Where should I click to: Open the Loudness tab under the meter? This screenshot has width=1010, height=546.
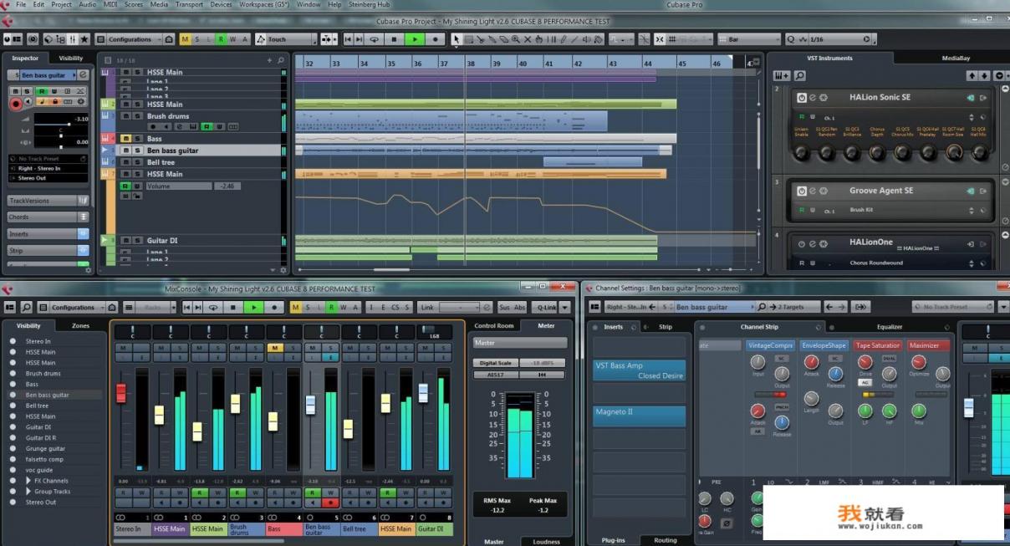point(546,541)
